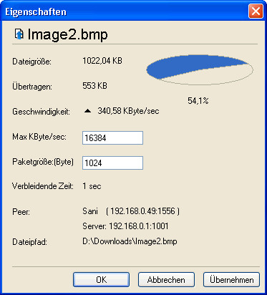Viewport: 267px width, 295px height.
Task: Click the transferred value 553 KB
Action: pyautogui.click(x=94, y=86)
